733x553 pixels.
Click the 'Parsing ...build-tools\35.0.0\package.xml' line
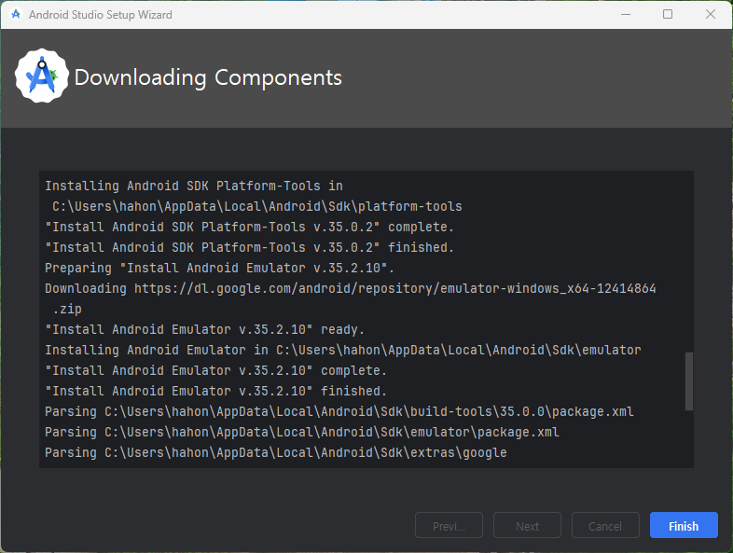pyautogui.click(x=339, y=412)
